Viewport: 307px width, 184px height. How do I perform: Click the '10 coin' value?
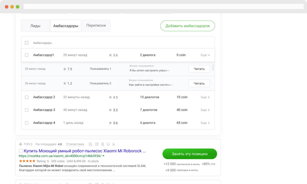(x=182, y=97)
